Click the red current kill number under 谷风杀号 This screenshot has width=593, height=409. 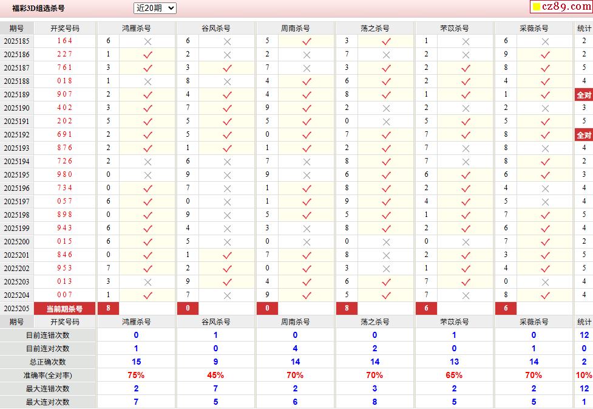188,308
